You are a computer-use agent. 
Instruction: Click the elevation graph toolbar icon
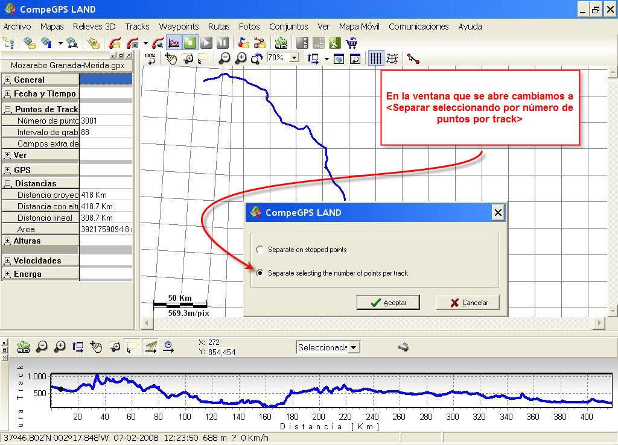[174, 43]
